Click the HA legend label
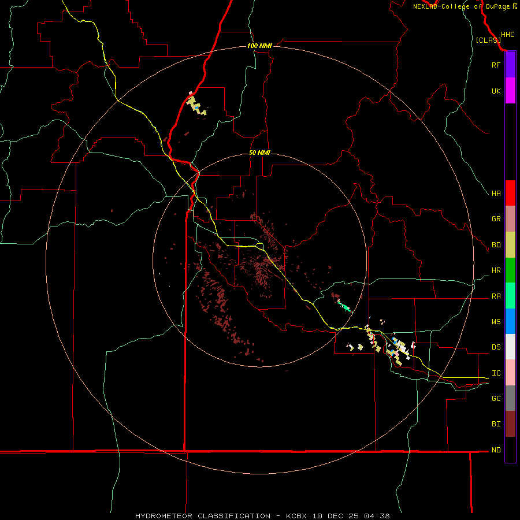The image size is (520, 520). tap(496, 193)
